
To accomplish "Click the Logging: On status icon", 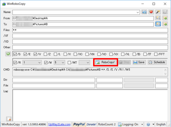I will 120,124.
